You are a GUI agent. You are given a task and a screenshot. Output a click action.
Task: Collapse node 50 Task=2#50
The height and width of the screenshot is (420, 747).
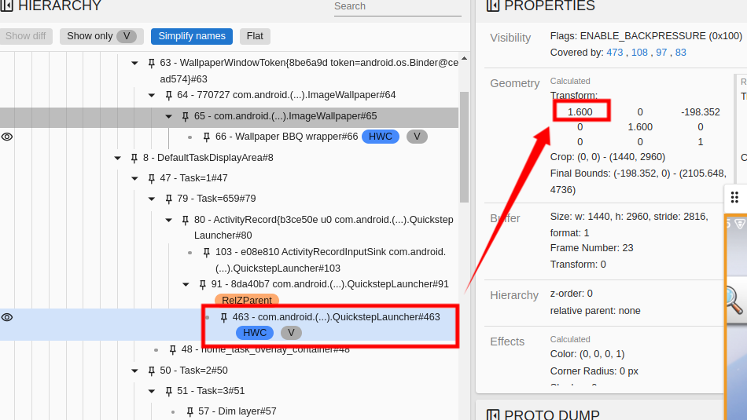click(x=134, y=371)
